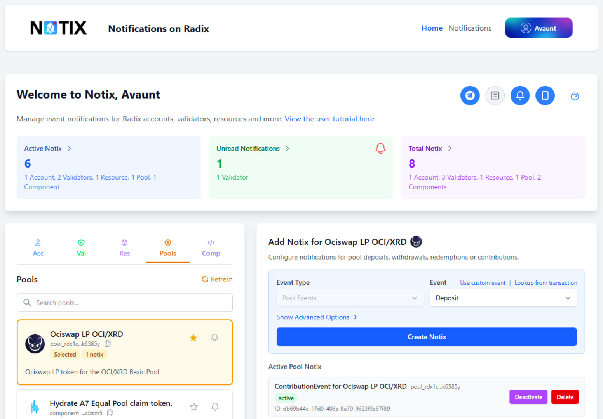603x419 pixels.
Task: Click the ID db69b44e notix identifier text
Action: pyautogui.click(x=332, y=409)
